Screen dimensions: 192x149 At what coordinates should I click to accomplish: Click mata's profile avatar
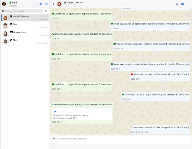tap(4, 4)
